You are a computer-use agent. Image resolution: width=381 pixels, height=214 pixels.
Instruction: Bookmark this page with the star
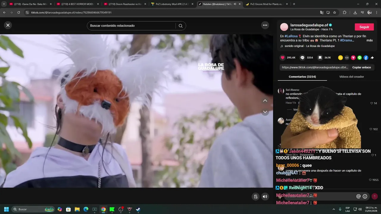pyautogui.click(x=335, y=12)
